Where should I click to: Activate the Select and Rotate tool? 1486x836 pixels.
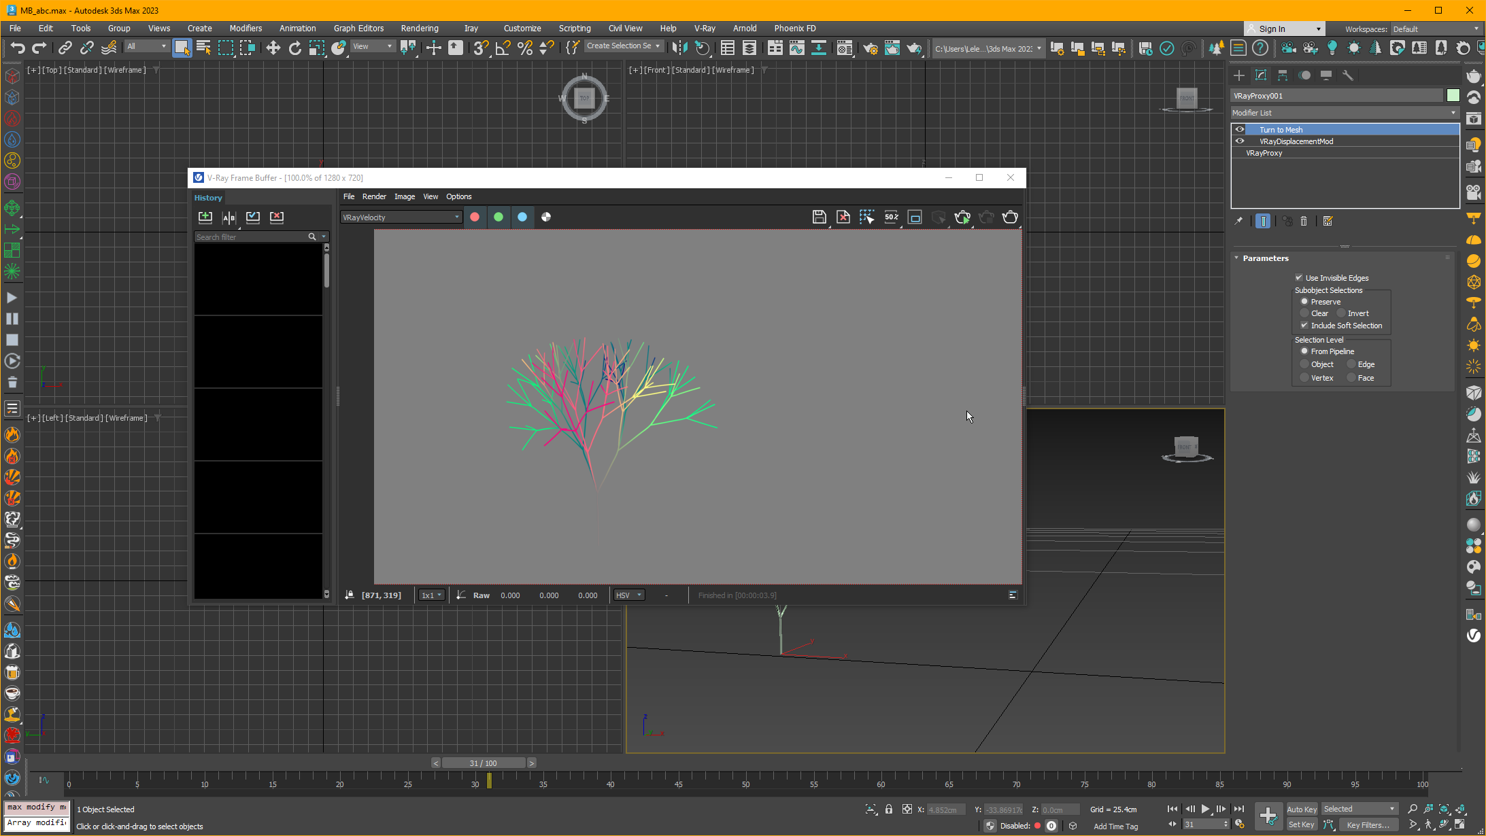[x=294, y=48]
